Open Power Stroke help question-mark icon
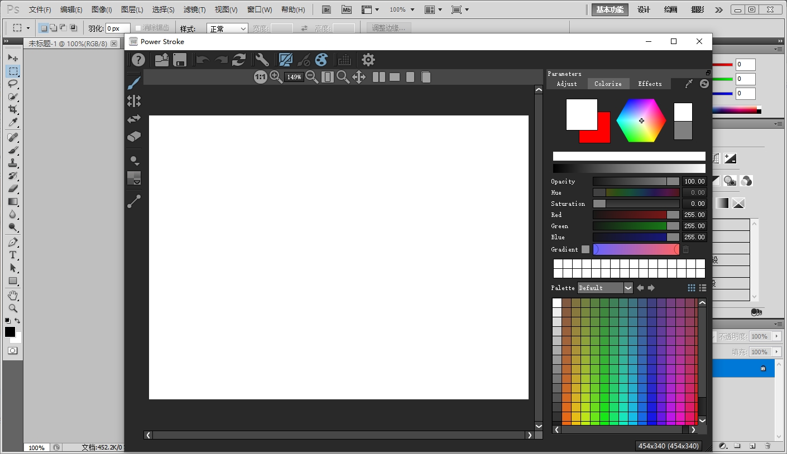This screenshot has width=787, height=454. (x=138, y=60)
